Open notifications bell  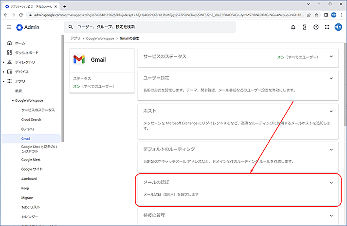(x=293, y=27)
